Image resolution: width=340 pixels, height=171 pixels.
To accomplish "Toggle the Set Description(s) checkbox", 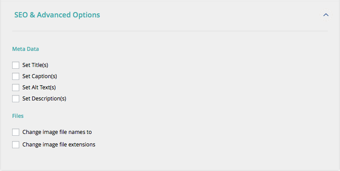I will pyautogui.click(x=16, y=99).
